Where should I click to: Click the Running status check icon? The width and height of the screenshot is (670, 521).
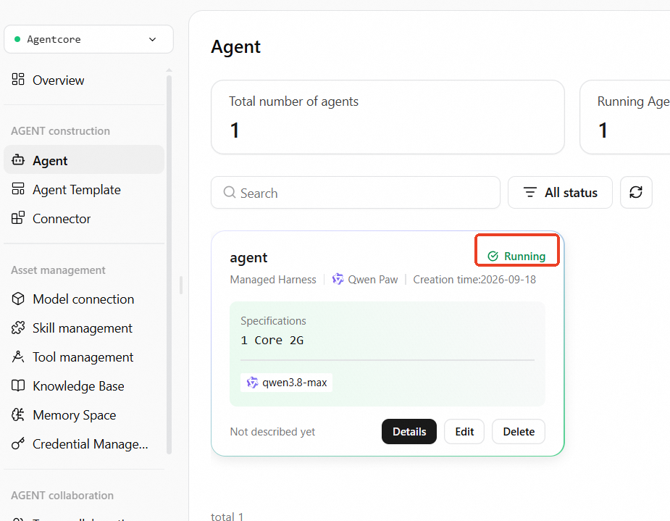[x=493, y=256]
